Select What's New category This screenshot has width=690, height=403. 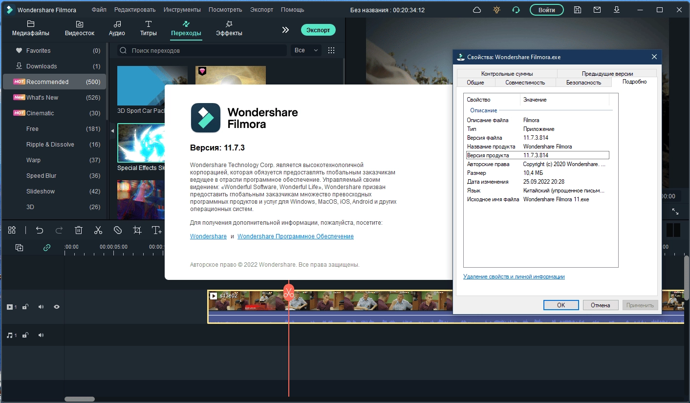coord(54,97)
